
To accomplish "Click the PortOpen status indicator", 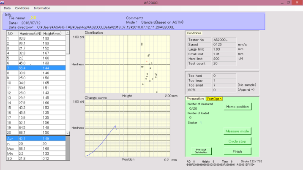I will click(x=214, y=99).
